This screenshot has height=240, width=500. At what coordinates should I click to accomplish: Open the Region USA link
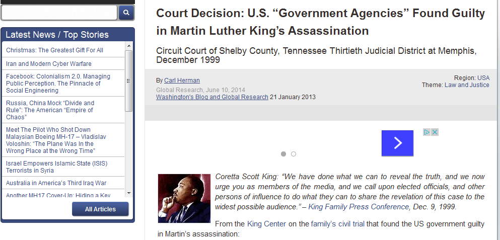[x=483, y=78]
